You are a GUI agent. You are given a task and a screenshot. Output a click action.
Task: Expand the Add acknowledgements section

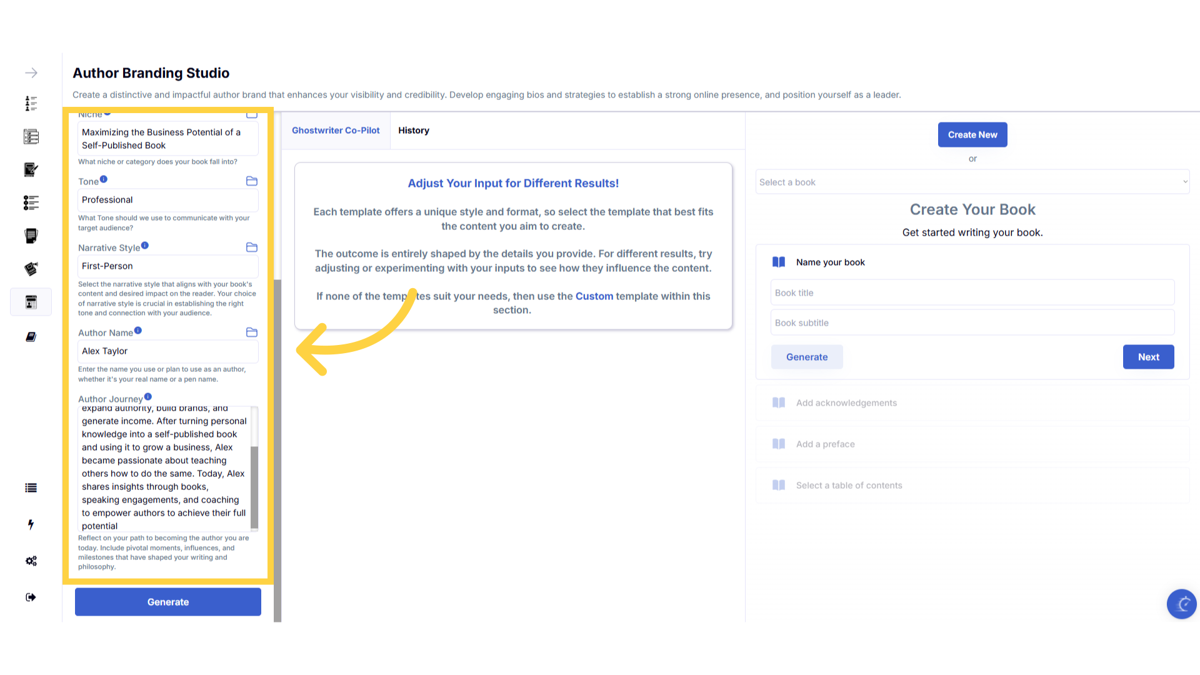coord(846,403)
